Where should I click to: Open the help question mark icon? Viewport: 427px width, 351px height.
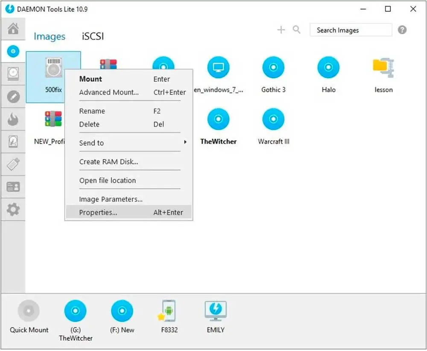[402, 30]
